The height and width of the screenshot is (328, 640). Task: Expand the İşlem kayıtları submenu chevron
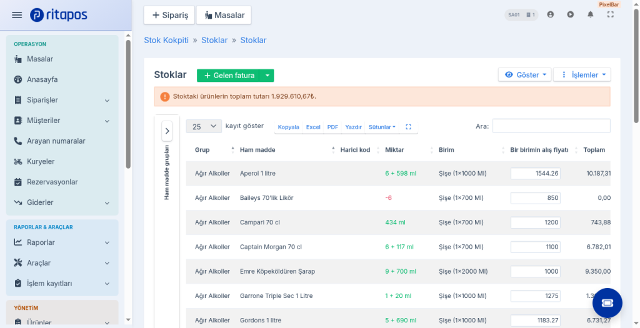point(107,284)
